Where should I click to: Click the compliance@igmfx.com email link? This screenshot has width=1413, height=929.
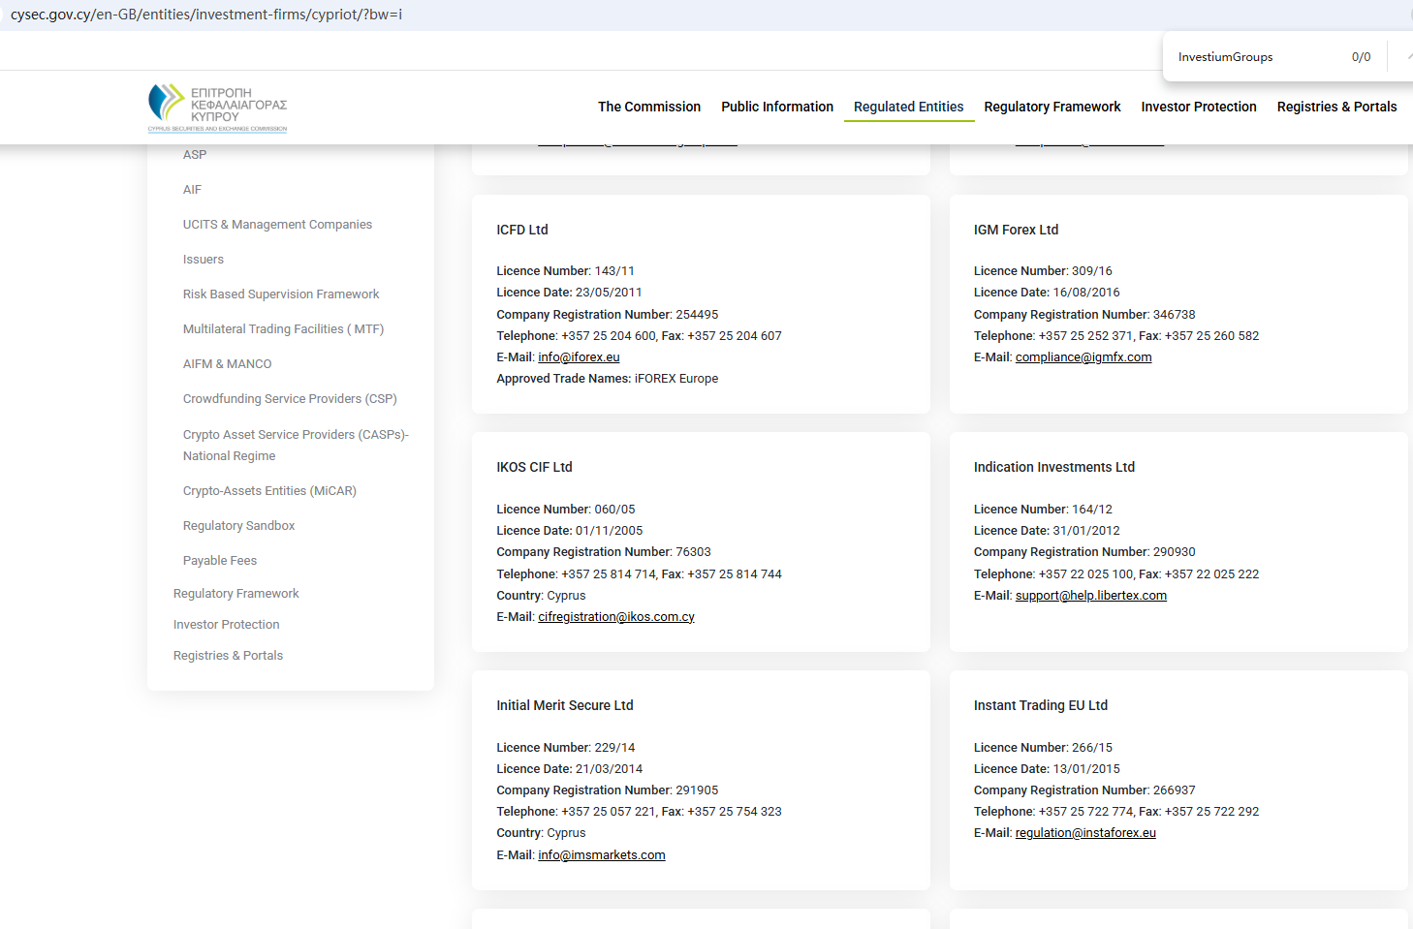(1083, 357)
